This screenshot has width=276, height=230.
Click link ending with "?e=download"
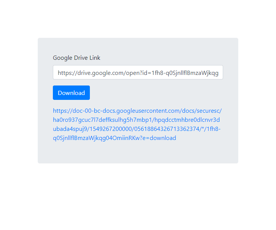(114, 138)
